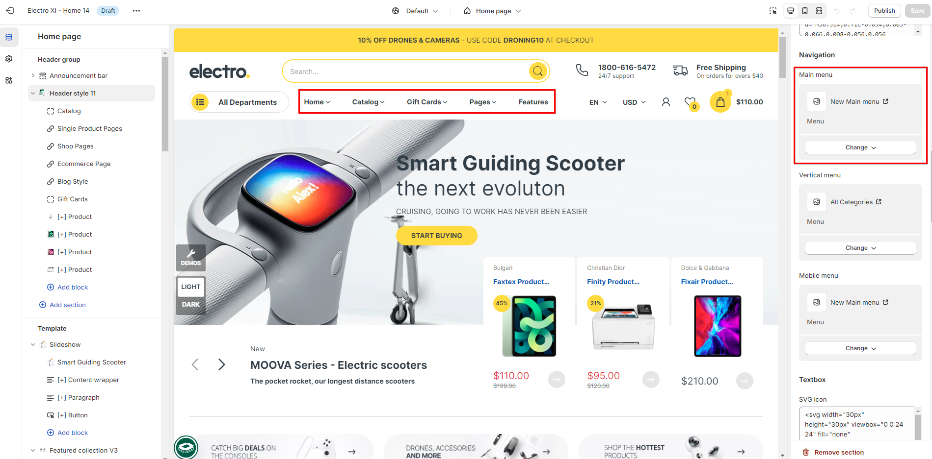932x459 pixels.
Task: Open the Main menu Change dropdown
Action: coord(860,147)
